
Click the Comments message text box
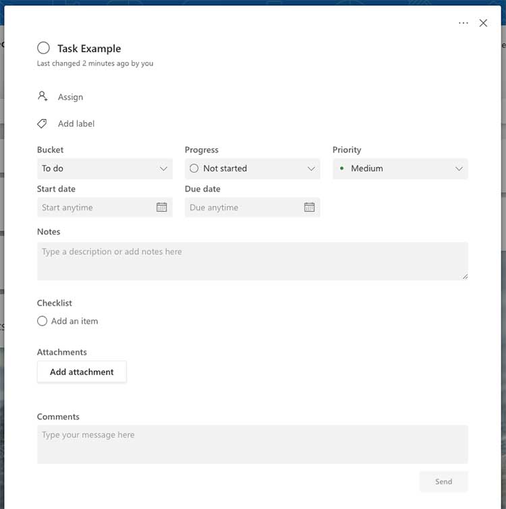click(x=252, y=444)
